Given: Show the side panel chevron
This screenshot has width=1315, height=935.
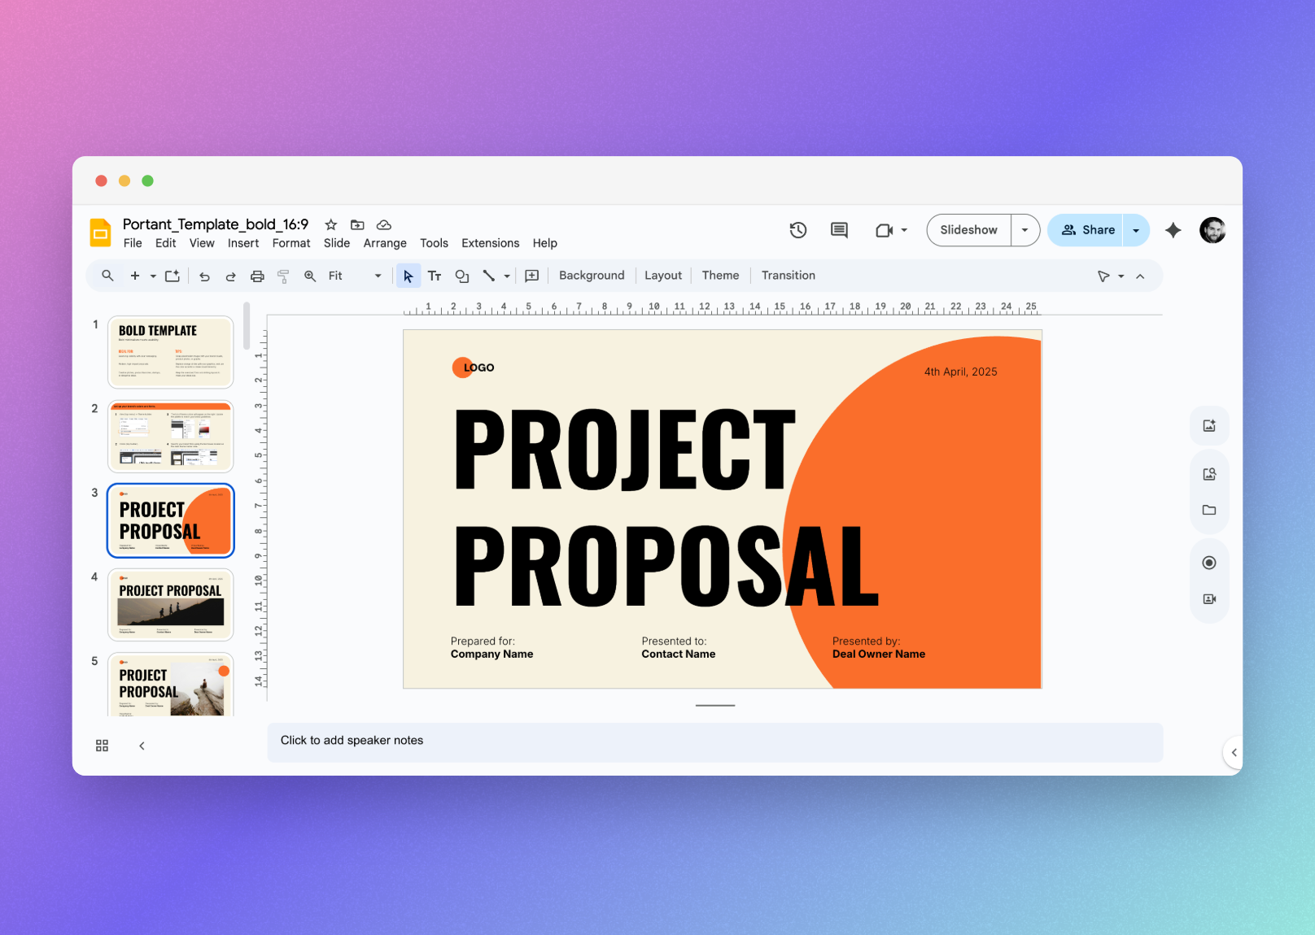Looking at the screenshot, I should [x=1234, y=752].
